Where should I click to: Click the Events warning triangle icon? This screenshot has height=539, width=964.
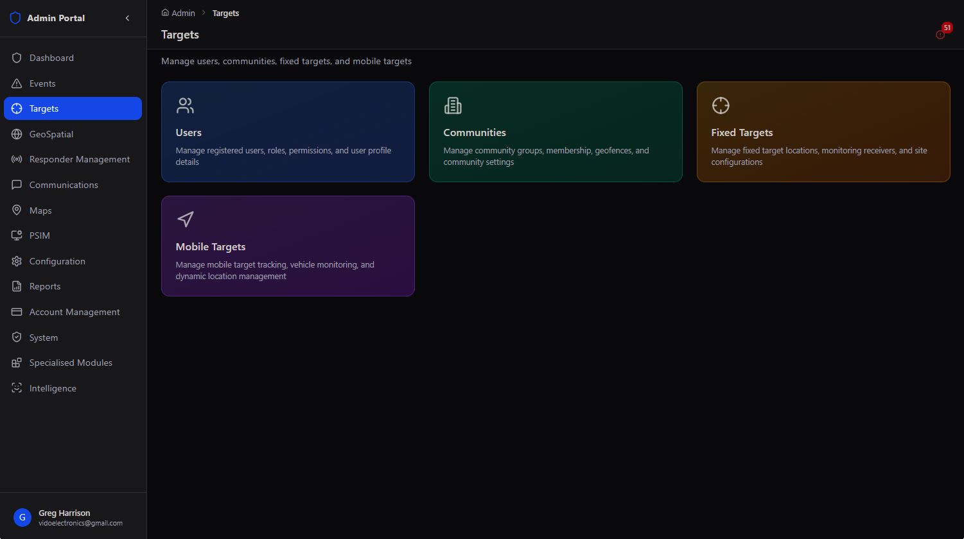pos(17,83)
